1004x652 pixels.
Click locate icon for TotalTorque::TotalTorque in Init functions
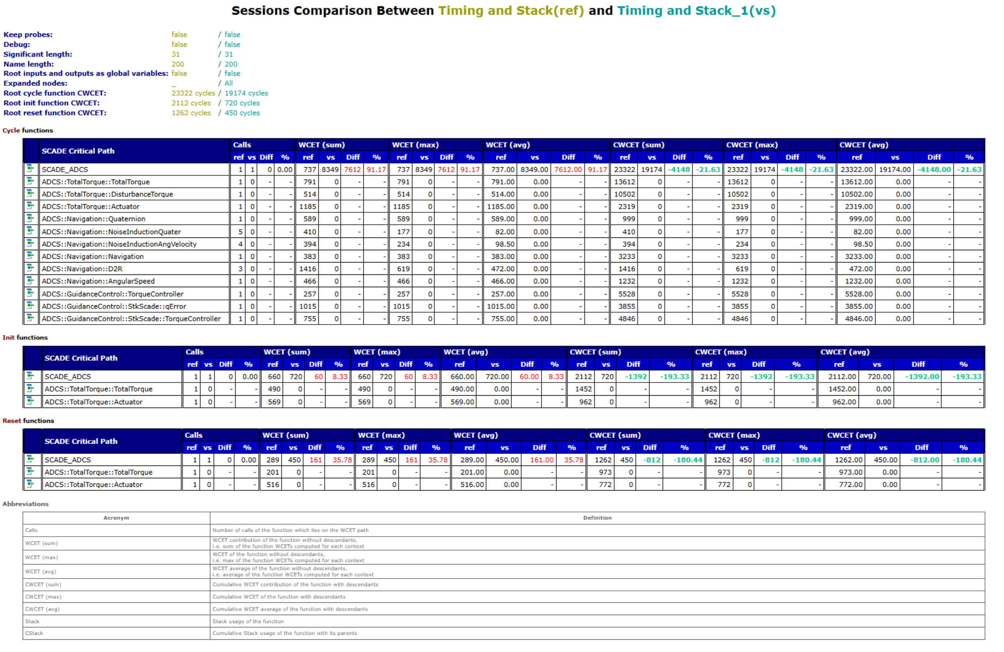click(30, 388)
